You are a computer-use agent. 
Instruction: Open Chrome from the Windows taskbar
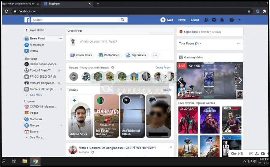click(35, 161)
